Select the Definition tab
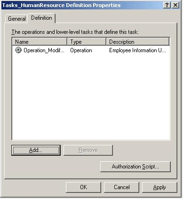The height and width of the screenshot is (199, 183). pos(41,18)
